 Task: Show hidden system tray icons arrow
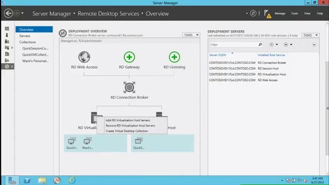[x=282, y=180]
